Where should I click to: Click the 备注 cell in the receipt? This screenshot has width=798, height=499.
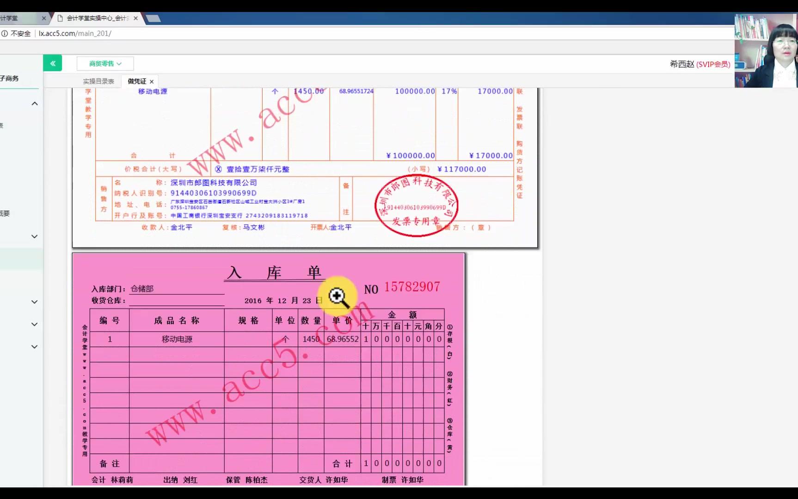[110, 463]
